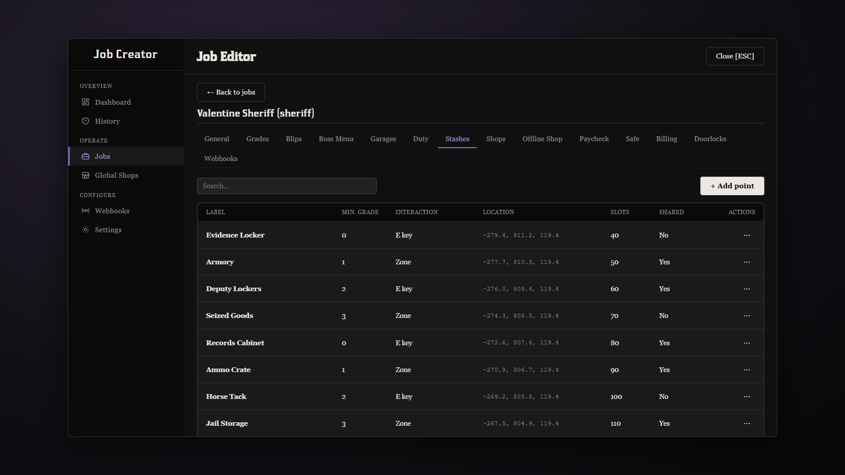Click the Records Cabinet label

pos(235,343)
